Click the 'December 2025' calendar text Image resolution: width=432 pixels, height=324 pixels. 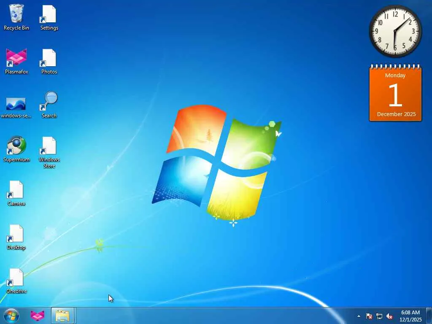pos(396,114)
